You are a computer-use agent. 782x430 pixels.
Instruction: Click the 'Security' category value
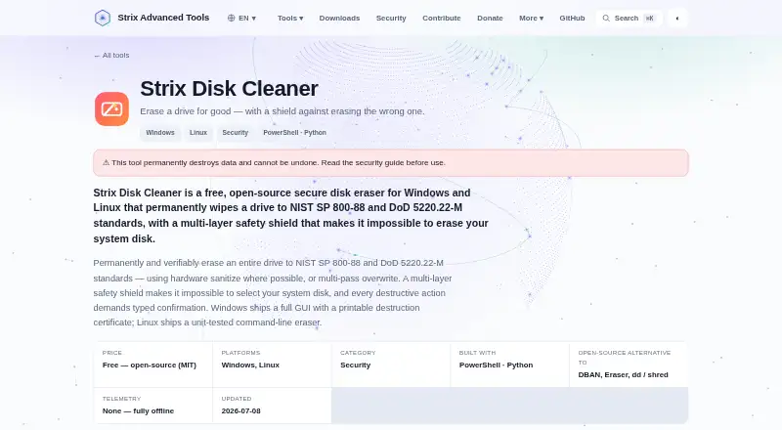[356, 365]
